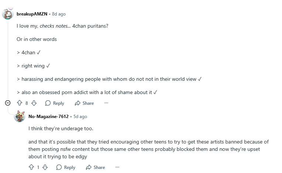Visit the No-Magazine-7612 username link
The height and width of the screenshot is (173, 282).
pyautogui.click(x=48, y=117)
